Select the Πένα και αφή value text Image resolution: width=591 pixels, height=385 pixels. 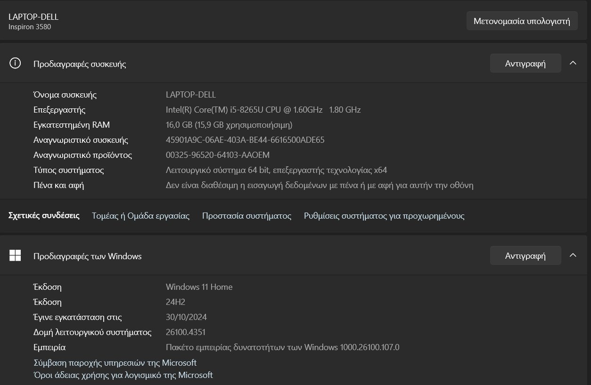click(x=320, y=185)
